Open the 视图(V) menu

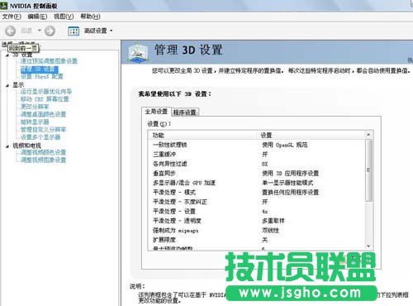point(64,17)
